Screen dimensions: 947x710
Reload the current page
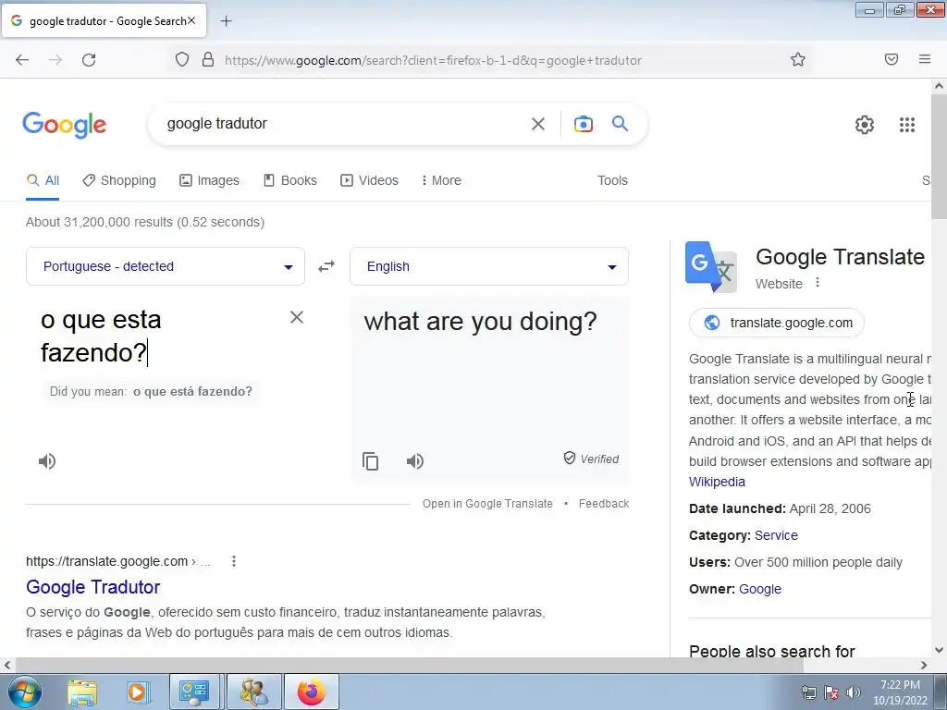point(89,60)
